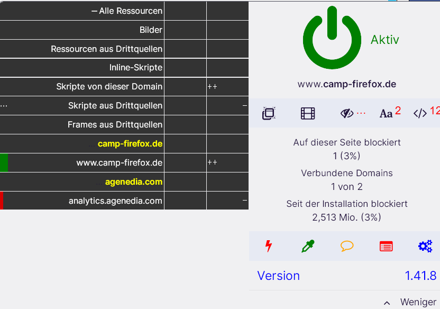The image size is (440, 309).
Task: Set global rule for www.camp-firefox.de
Action: [x=186, y=163]
